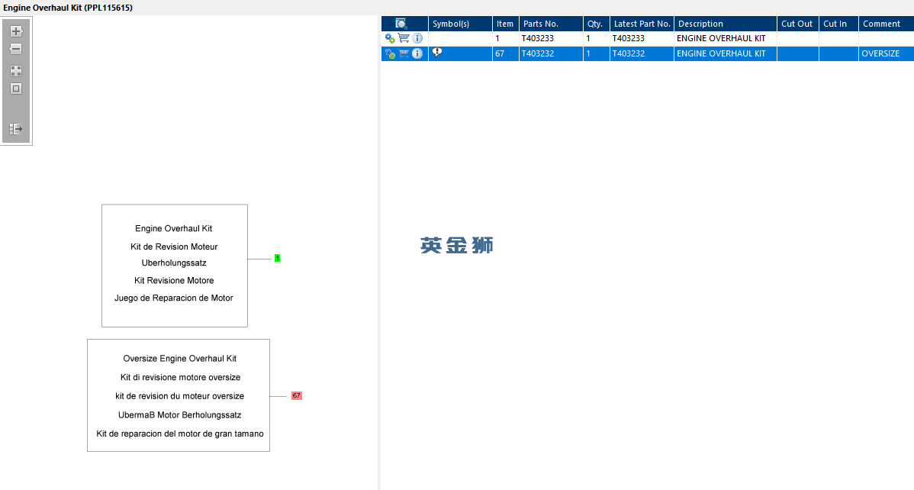
Task: Sort by the Symbol(s) column header
Action: click(461, 24)
